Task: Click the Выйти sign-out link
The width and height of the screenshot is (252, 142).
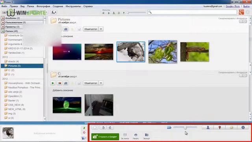Action: click(x=246, y=6)
